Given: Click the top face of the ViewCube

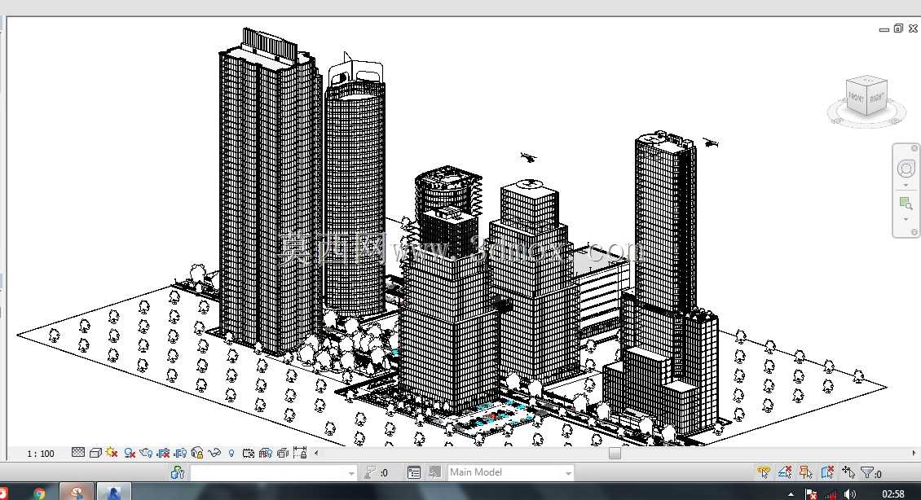Looking at the screenshot, I should click(867, 81).
